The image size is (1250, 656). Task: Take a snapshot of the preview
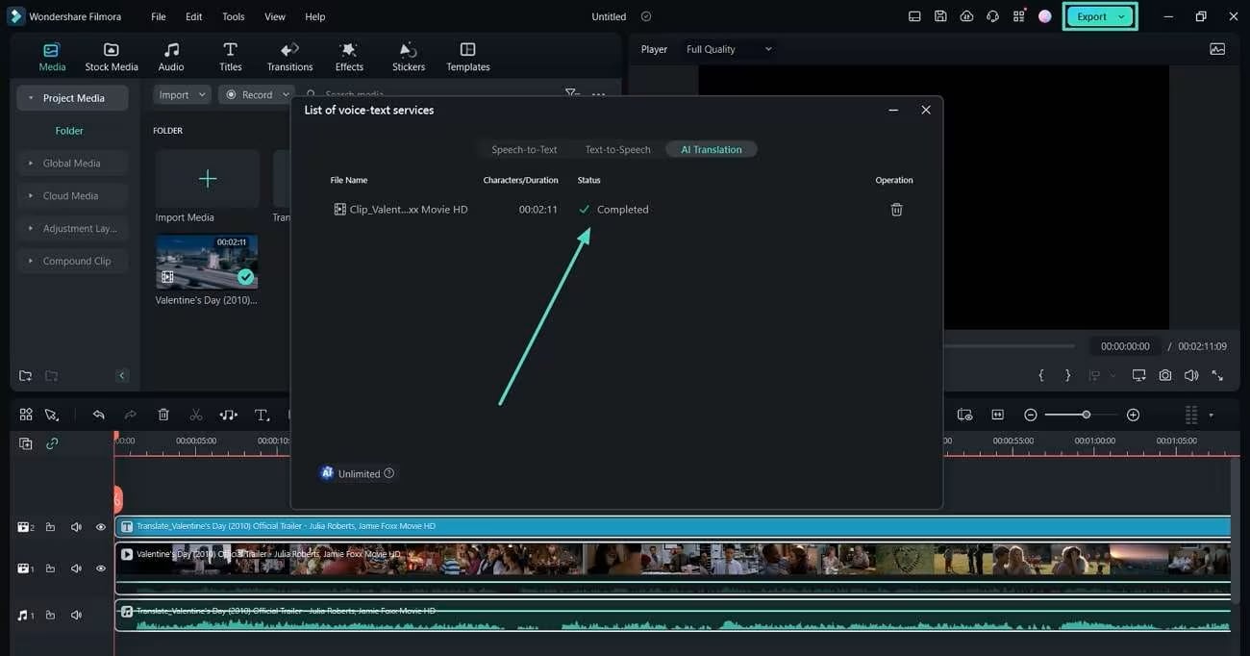(x=1165, y=375)
